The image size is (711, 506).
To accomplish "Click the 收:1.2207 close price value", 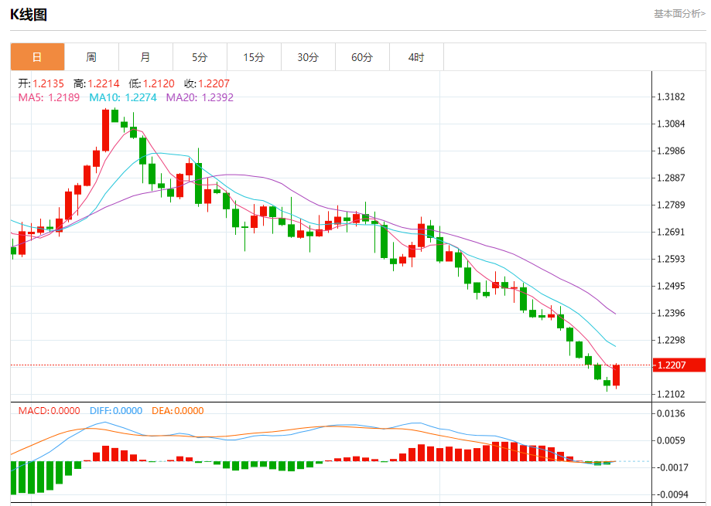I will [x=207, y=83].
